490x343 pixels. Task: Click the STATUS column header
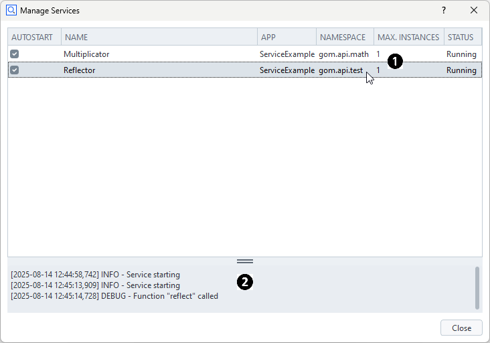[x=461, y=38]
